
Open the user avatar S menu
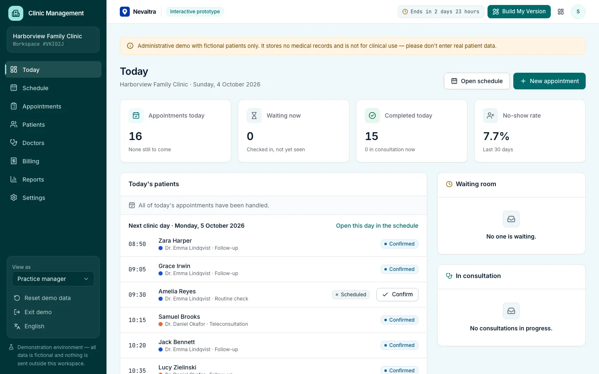578,12
